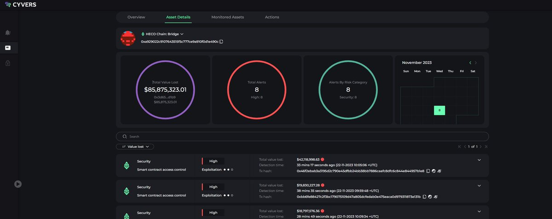The width and height of the screenshot is (552, 219).
Task: Click the red avatar of HECO bridge
Action: pyautogui.click(x=127, y=38)
